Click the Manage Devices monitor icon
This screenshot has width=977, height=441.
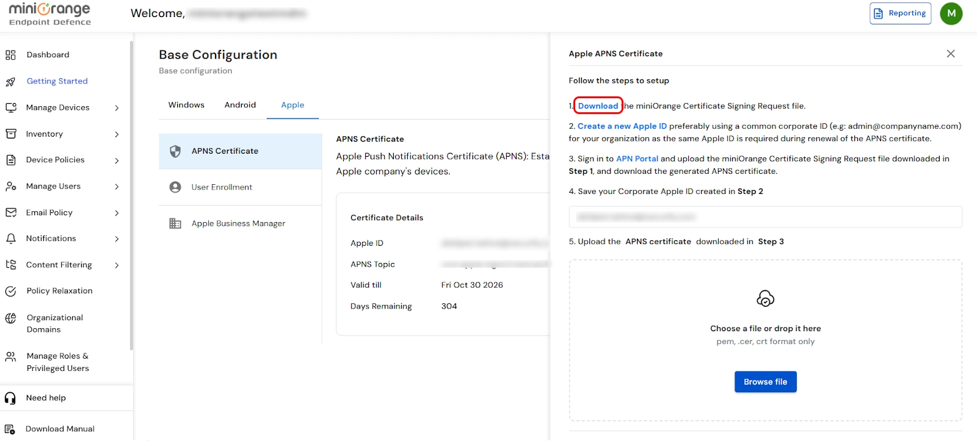[10, 108]
